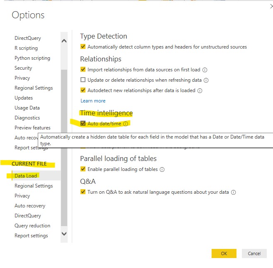Click info icon beside Auto date/time
This screenshot has height=268, width=273.
[x=126, y=124]
